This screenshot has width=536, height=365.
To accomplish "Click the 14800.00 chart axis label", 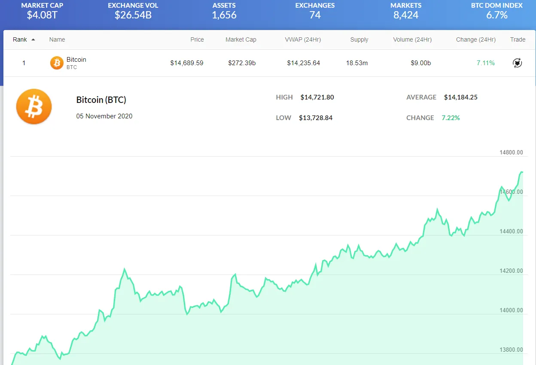I will point(511,152).
